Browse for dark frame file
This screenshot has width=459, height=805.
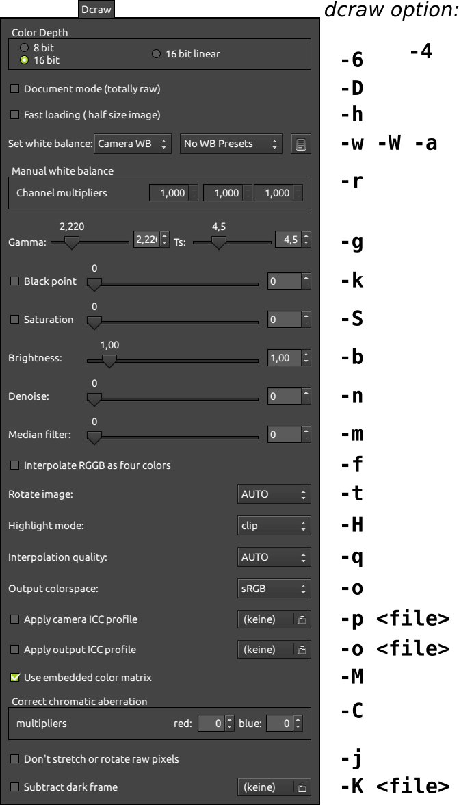pos(302,787)
